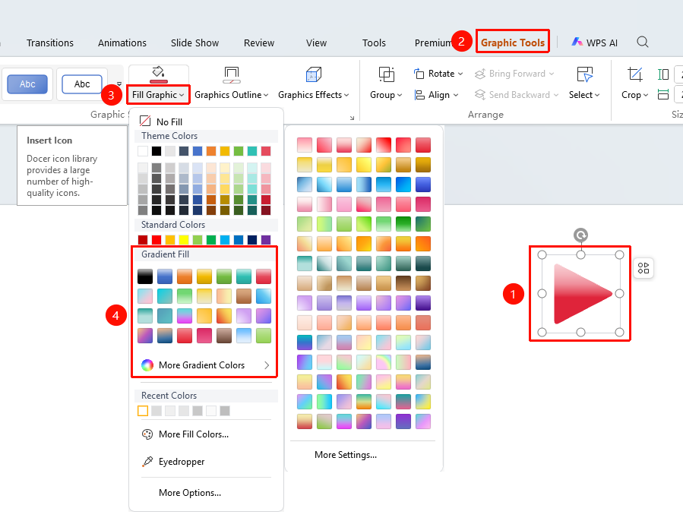Image resolution: width=683 pixels, height=524 pixels.
Task: Click the Graphics Effects cube icon
Action: 314,74
